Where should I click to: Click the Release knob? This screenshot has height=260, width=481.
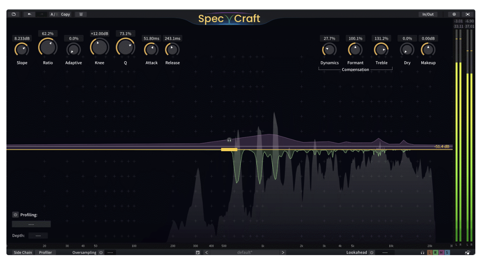coord(172,50)
